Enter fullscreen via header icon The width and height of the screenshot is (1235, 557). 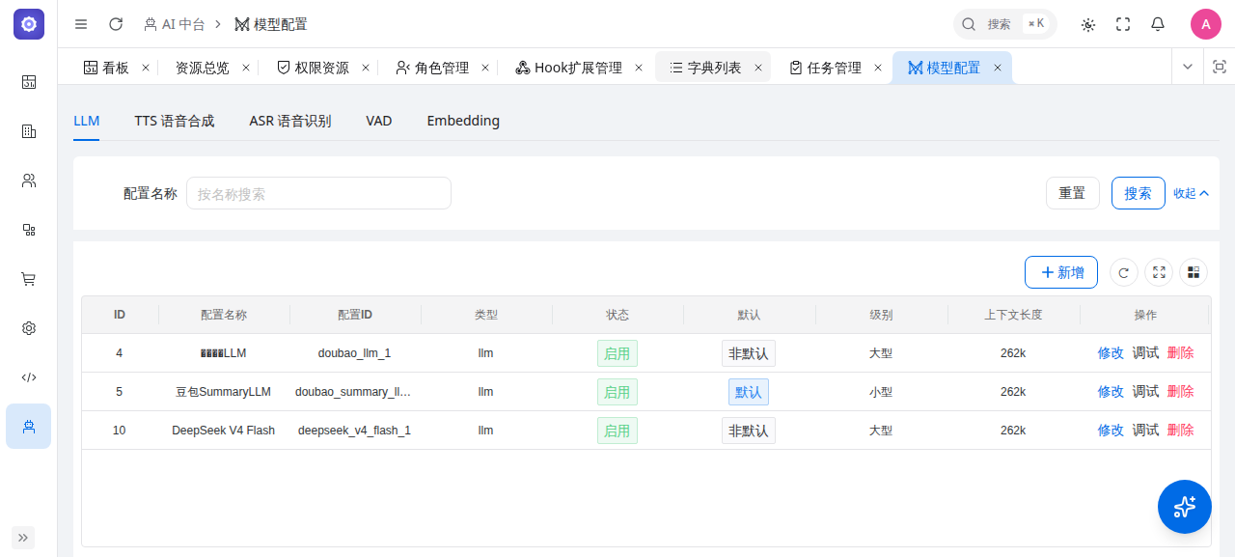click(1123, 24)
